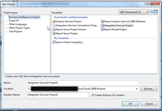This screenshot has height=111, width=162.
Task: Click the Solution Name input field
Action: [x=57, y=95]
